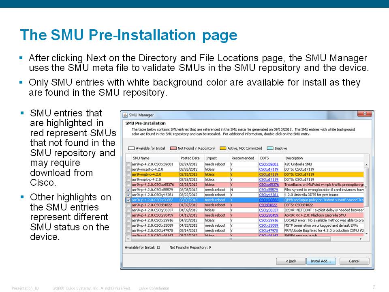Open the CSCtx89601 DDTS link

point(268,164)
